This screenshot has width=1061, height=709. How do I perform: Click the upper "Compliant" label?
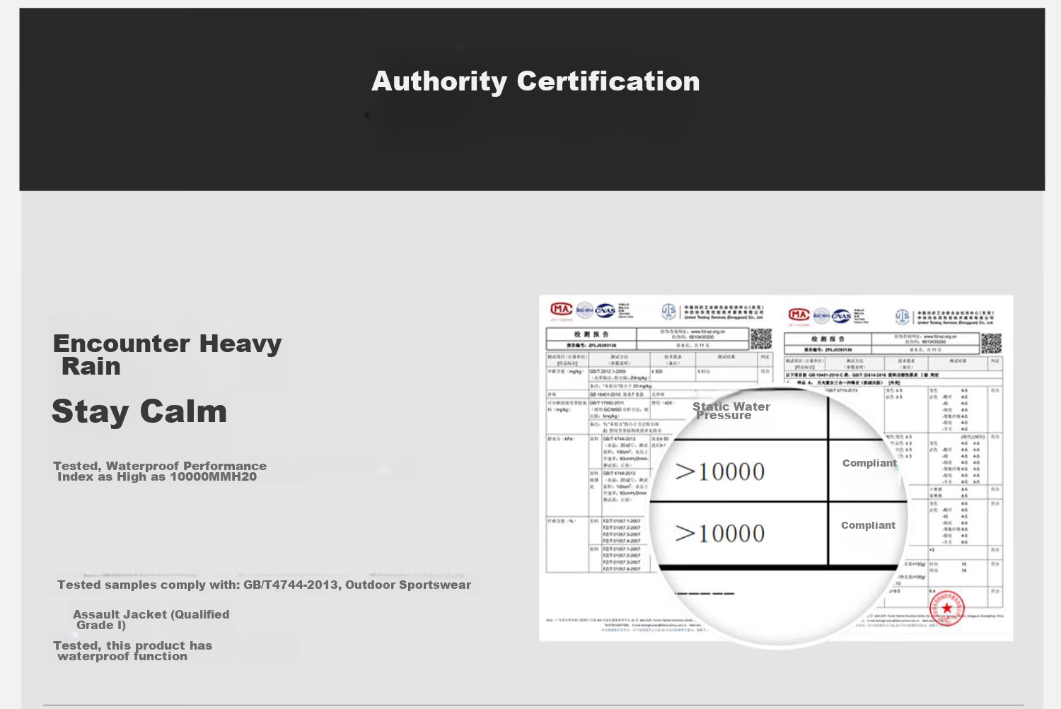[869, 463]
